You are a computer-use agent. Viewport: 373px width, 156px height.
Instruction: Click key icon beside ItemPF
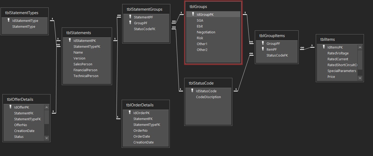click(263, 49)
